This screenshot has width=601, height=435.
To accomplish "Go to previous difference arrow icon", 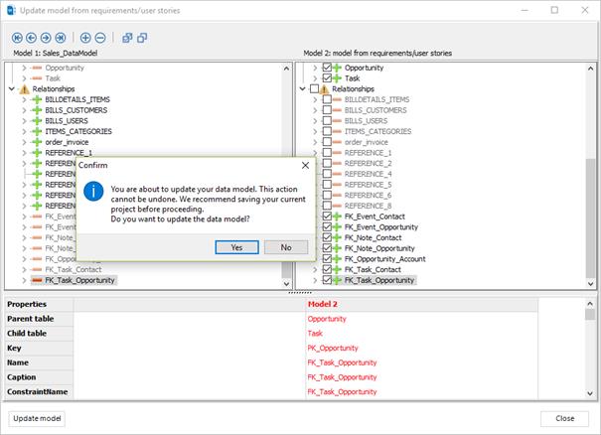I will (31, 38).
